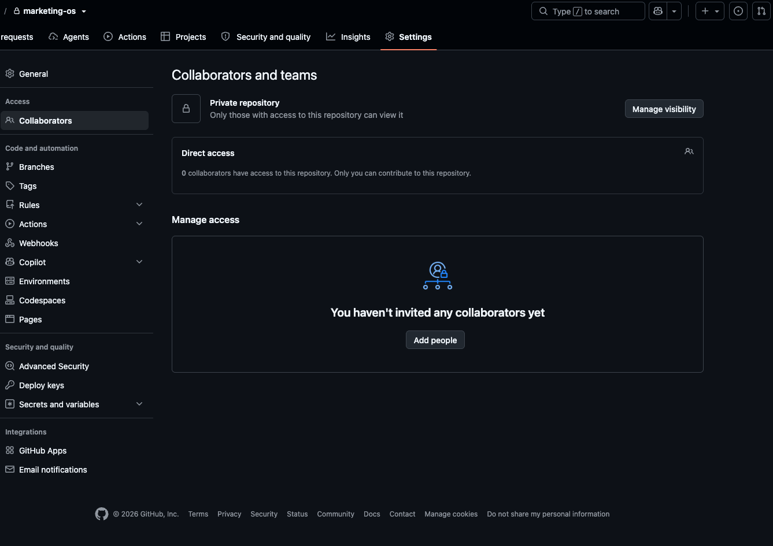
Task: Click the Manage visibility button
Action: [664, 109]
